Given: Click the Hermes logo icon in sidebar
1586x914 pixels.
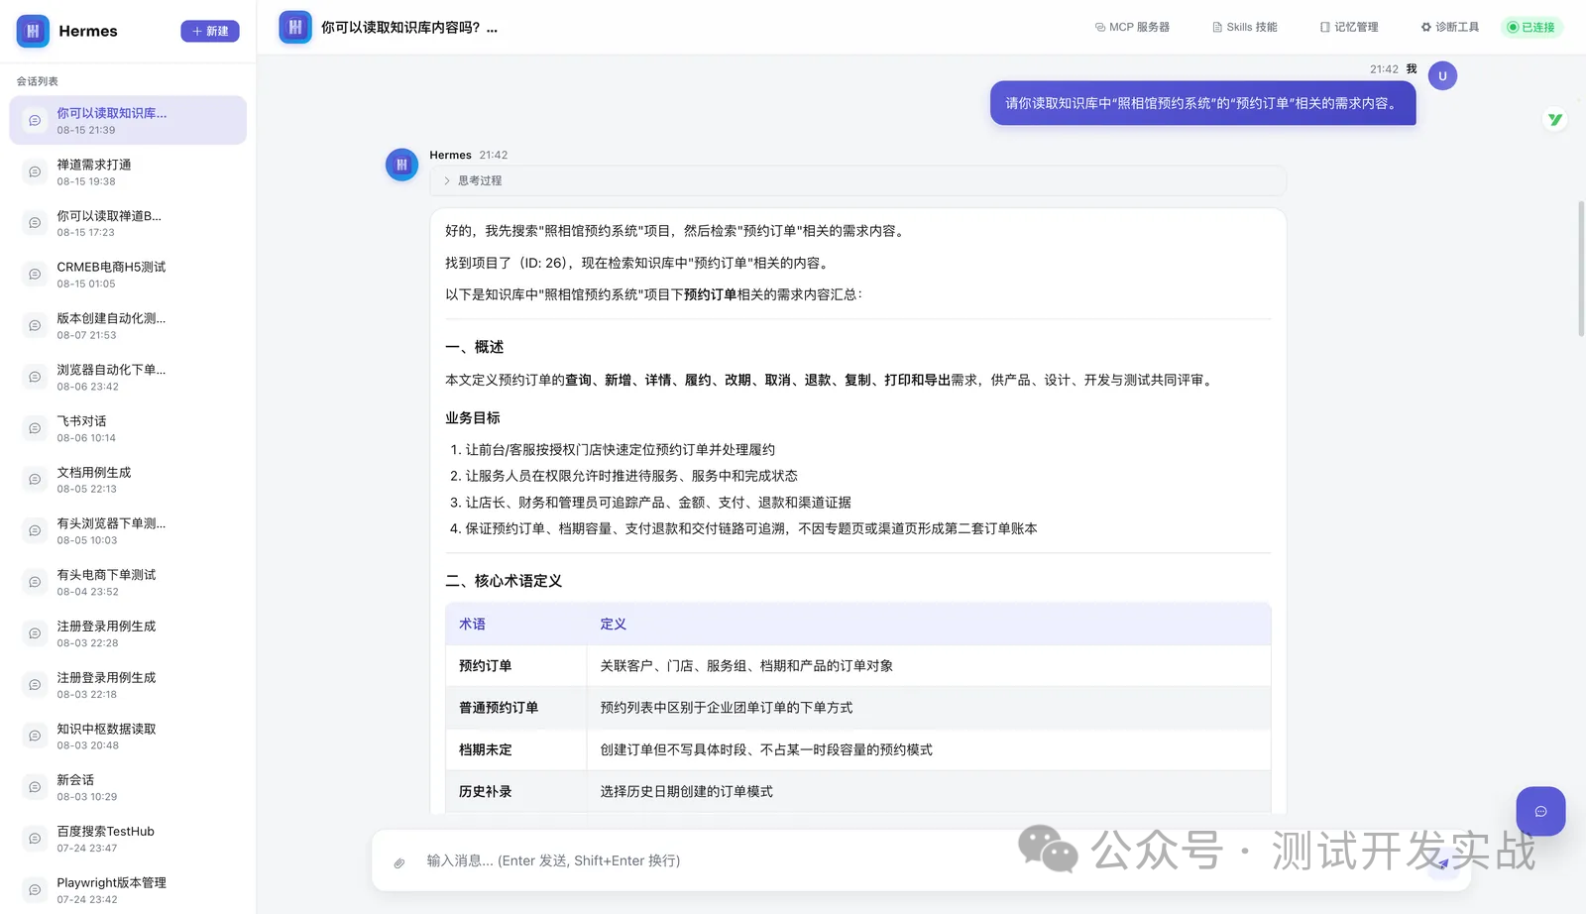Looking at the screenshot, I should [x=33, y=31].
